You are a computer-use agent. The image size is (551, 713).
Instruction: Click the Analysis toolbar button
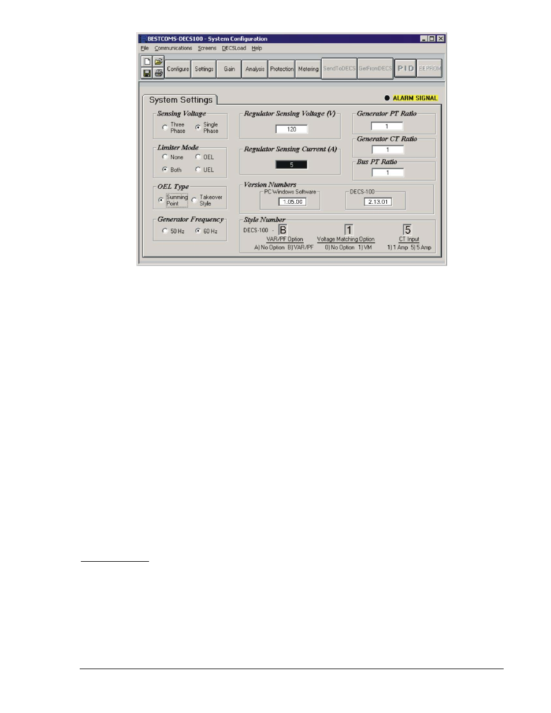(255, 69)
